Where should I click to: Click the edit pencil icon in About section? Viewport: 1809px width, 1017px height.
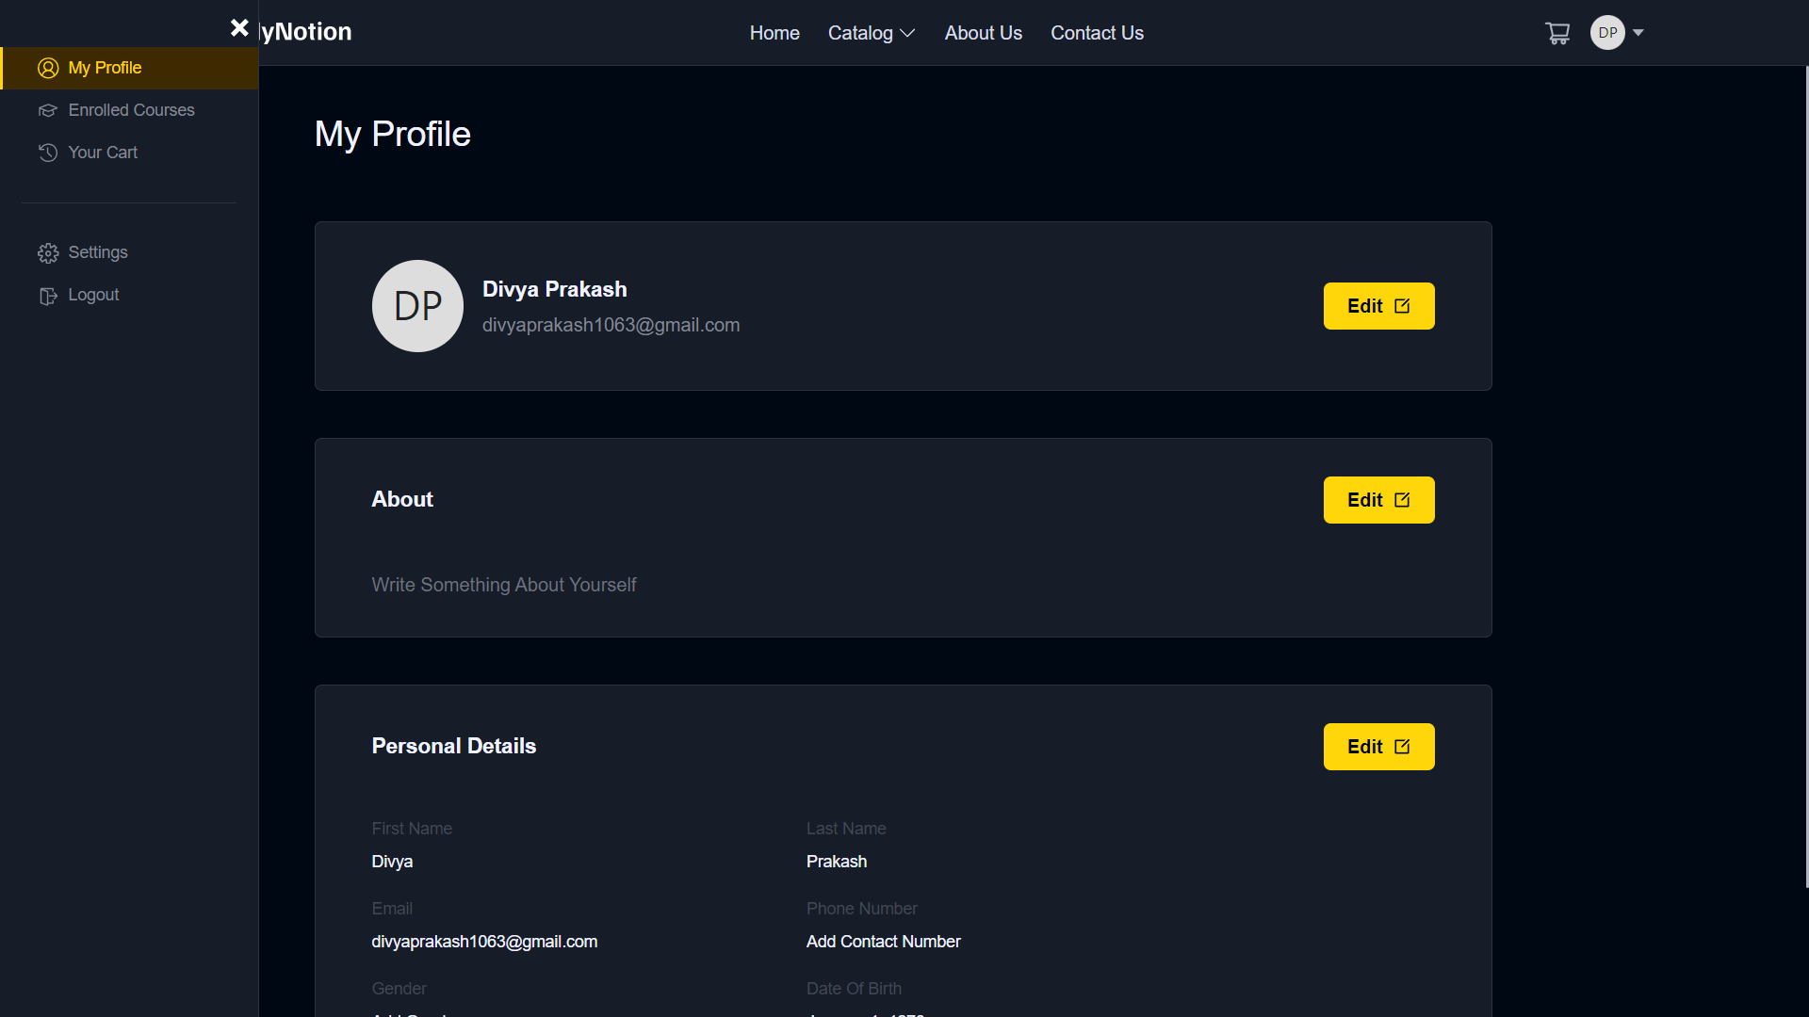tap(1402, 500)
